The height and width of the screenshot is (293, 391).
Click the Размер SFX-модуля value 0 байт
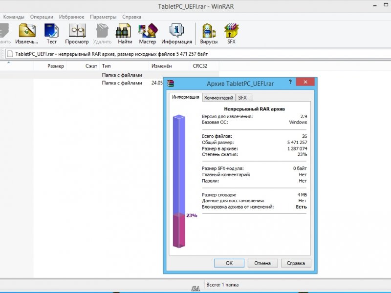tap(300, 168)
